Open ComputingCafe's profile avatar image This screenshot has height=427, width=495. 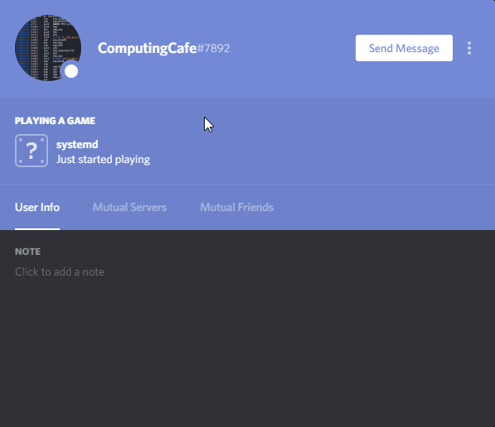pos(48,48)
